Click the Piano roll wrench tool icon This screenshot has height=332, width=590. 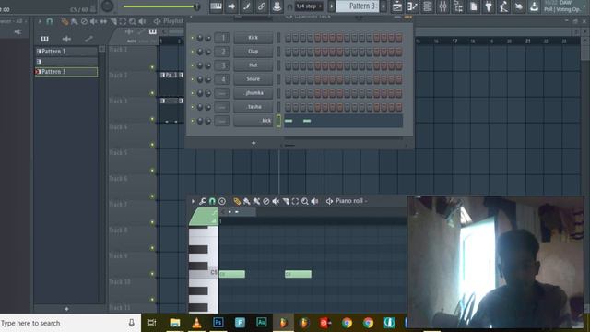point(203,201)
